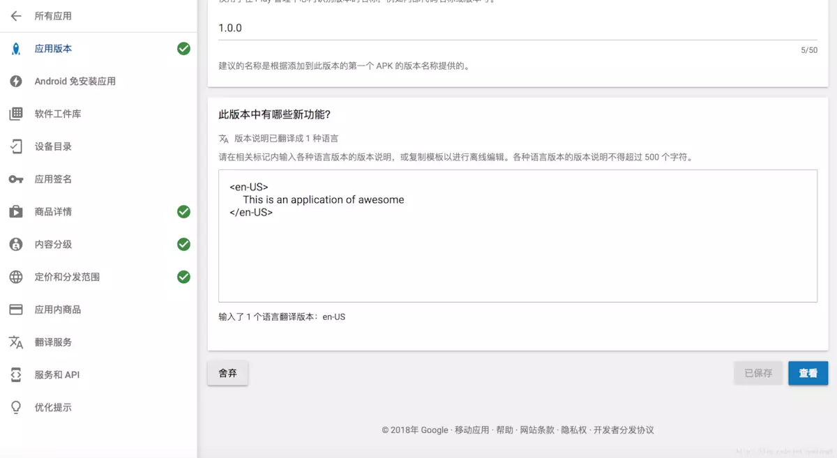
Task: Open 软件工件库 via its library icon
Action: (17, 114)
